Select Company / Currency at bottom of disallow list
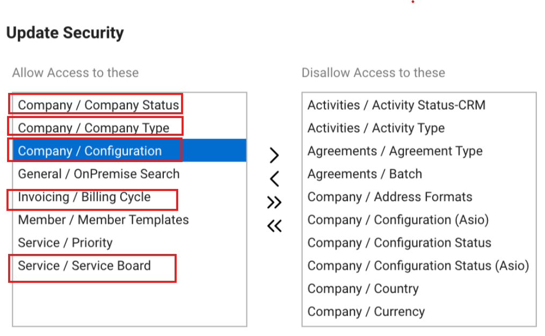This screenshot has width=545, height=336. point(366,311)
